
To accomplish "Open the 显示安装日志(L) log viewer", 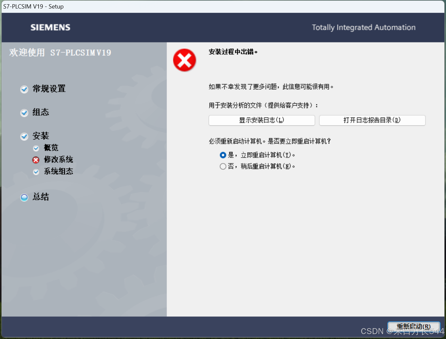I will pos(262,120).
